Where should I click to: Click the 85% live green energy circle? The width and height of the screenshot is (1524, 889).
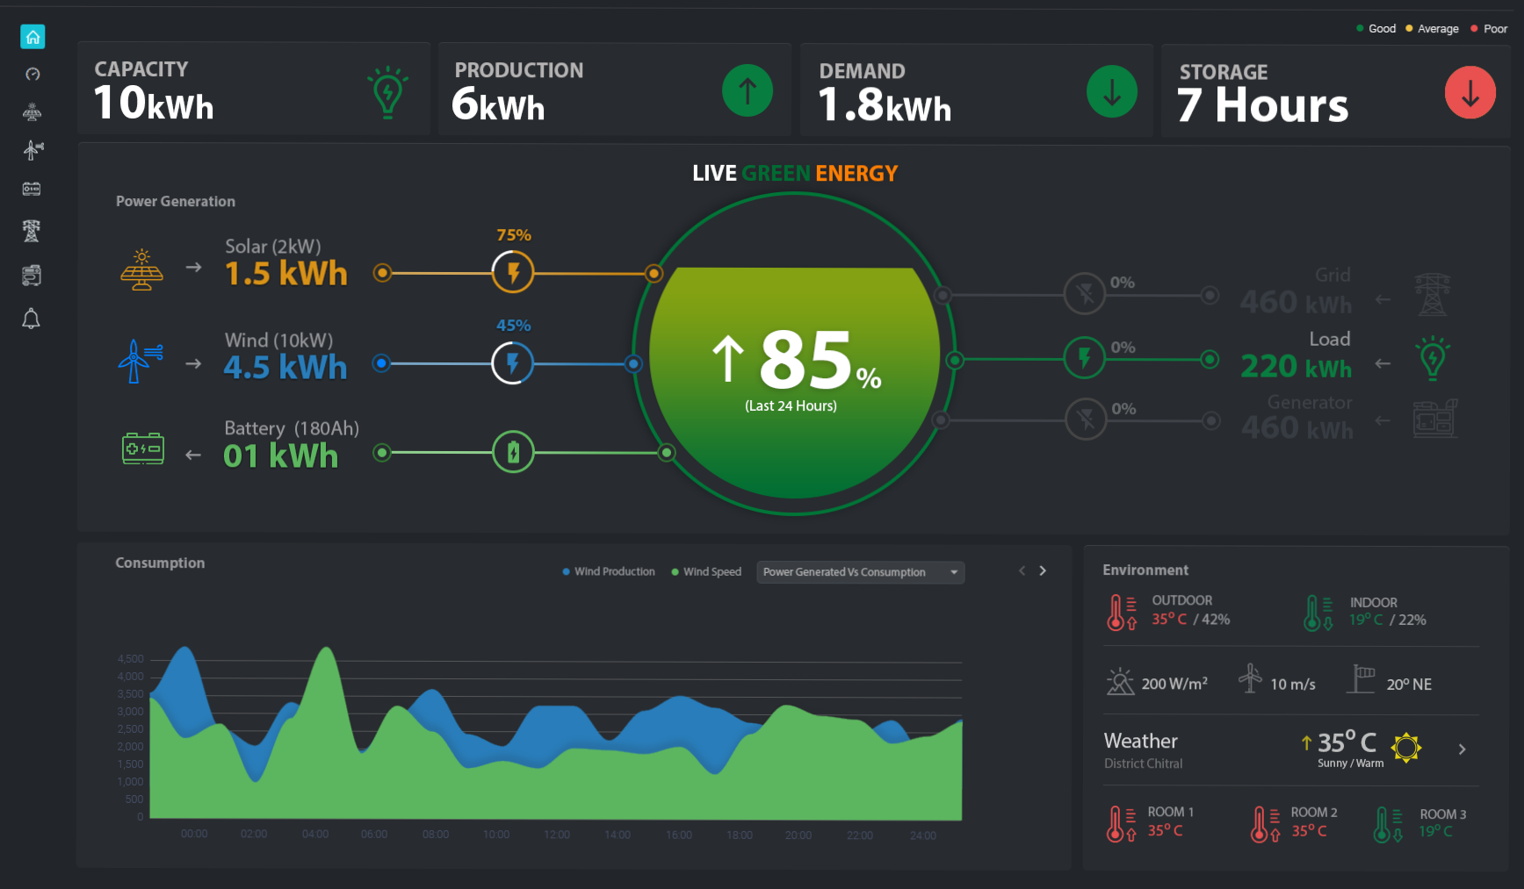coord(794,369)
